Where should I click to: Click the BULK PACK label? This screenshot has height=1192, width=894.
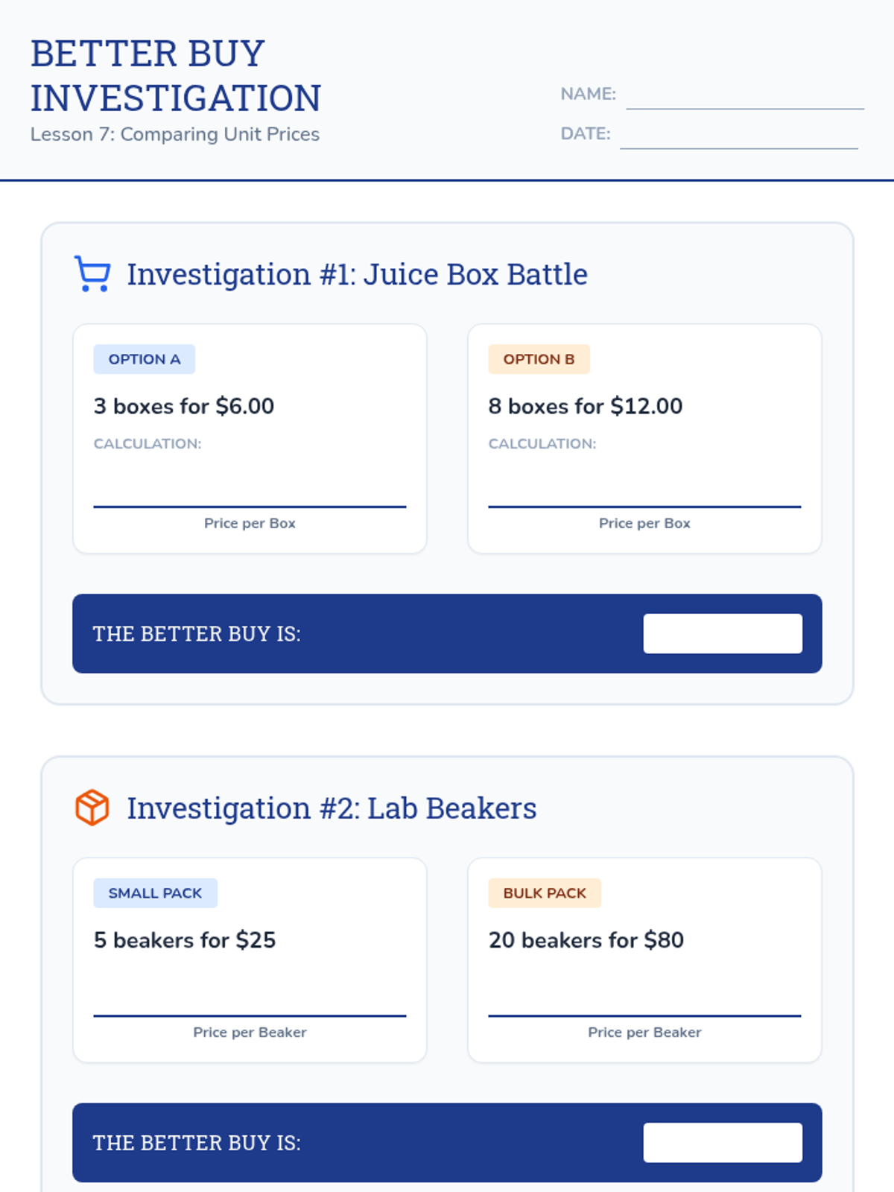pyautogui.click(x=545, y=893)
